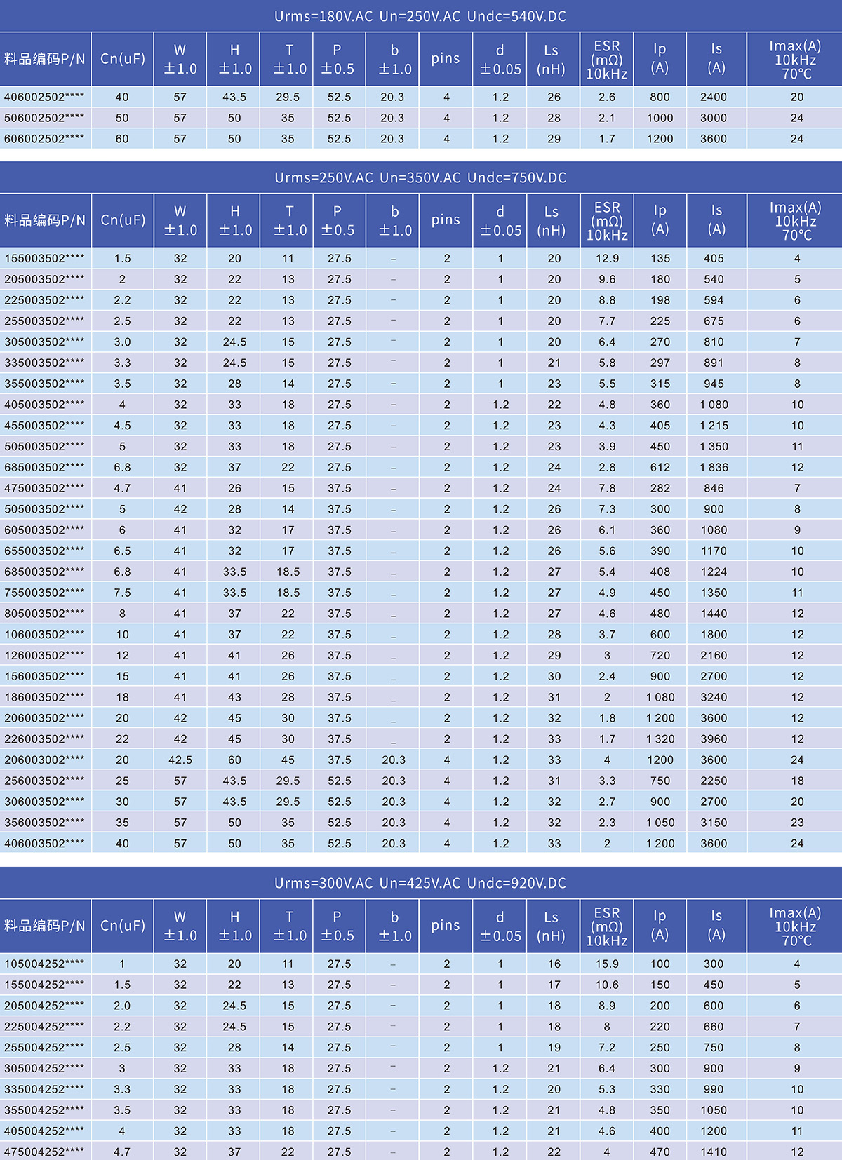
Task: Select part number 356003502****
Action: (44, 823)
